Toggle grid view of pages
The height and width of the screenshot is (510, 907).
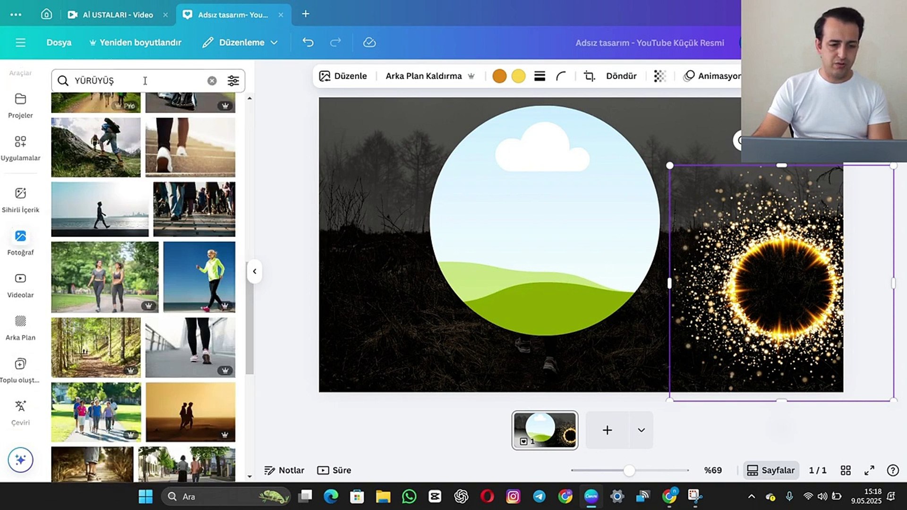(846, 470)
